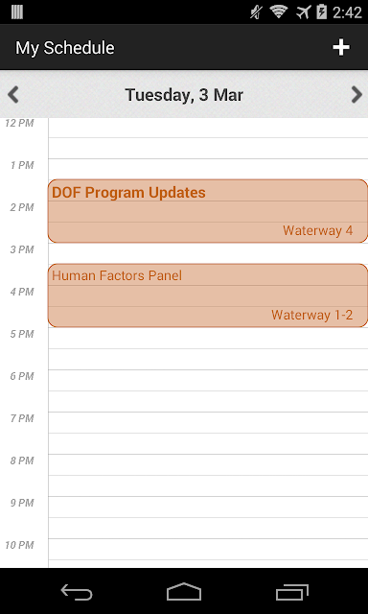
Task: Tap the Tuesday, 3 Mar date header
Action: click(x=184, y=95)
